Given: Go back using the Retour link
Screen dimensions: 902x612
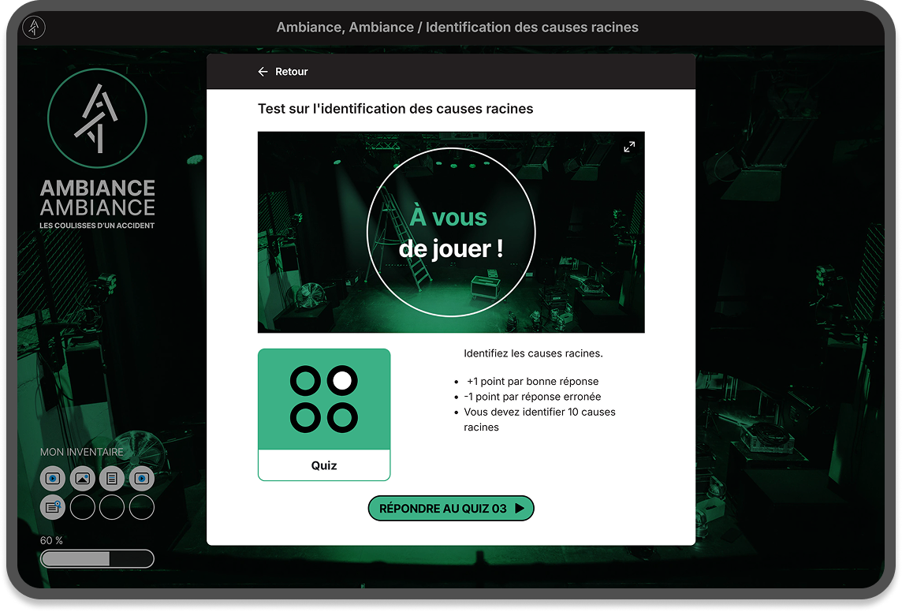Looking at the screenshot, I should (x=291, y=72).
